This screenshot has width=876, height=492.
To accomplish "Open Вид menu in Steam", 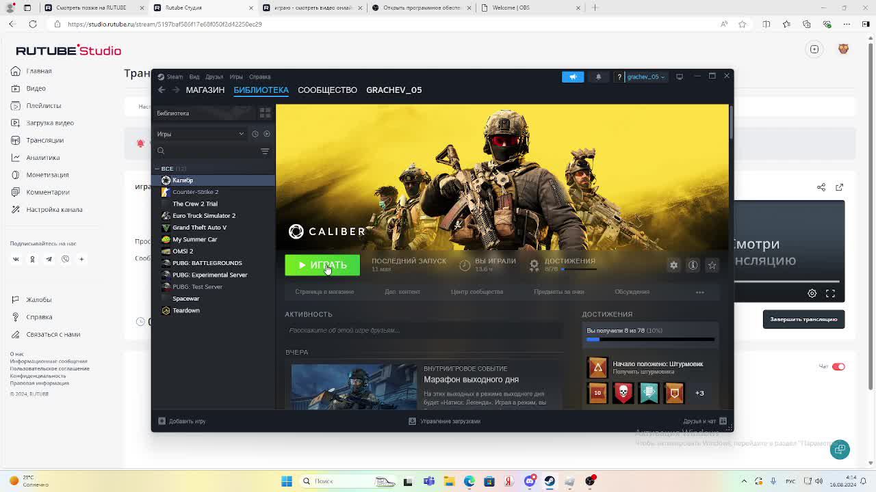I will click(x=194, y=77).
